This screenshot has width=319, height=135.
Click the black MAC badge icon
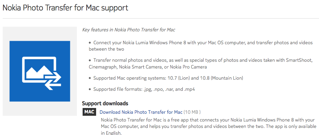[x=89, y=112]
